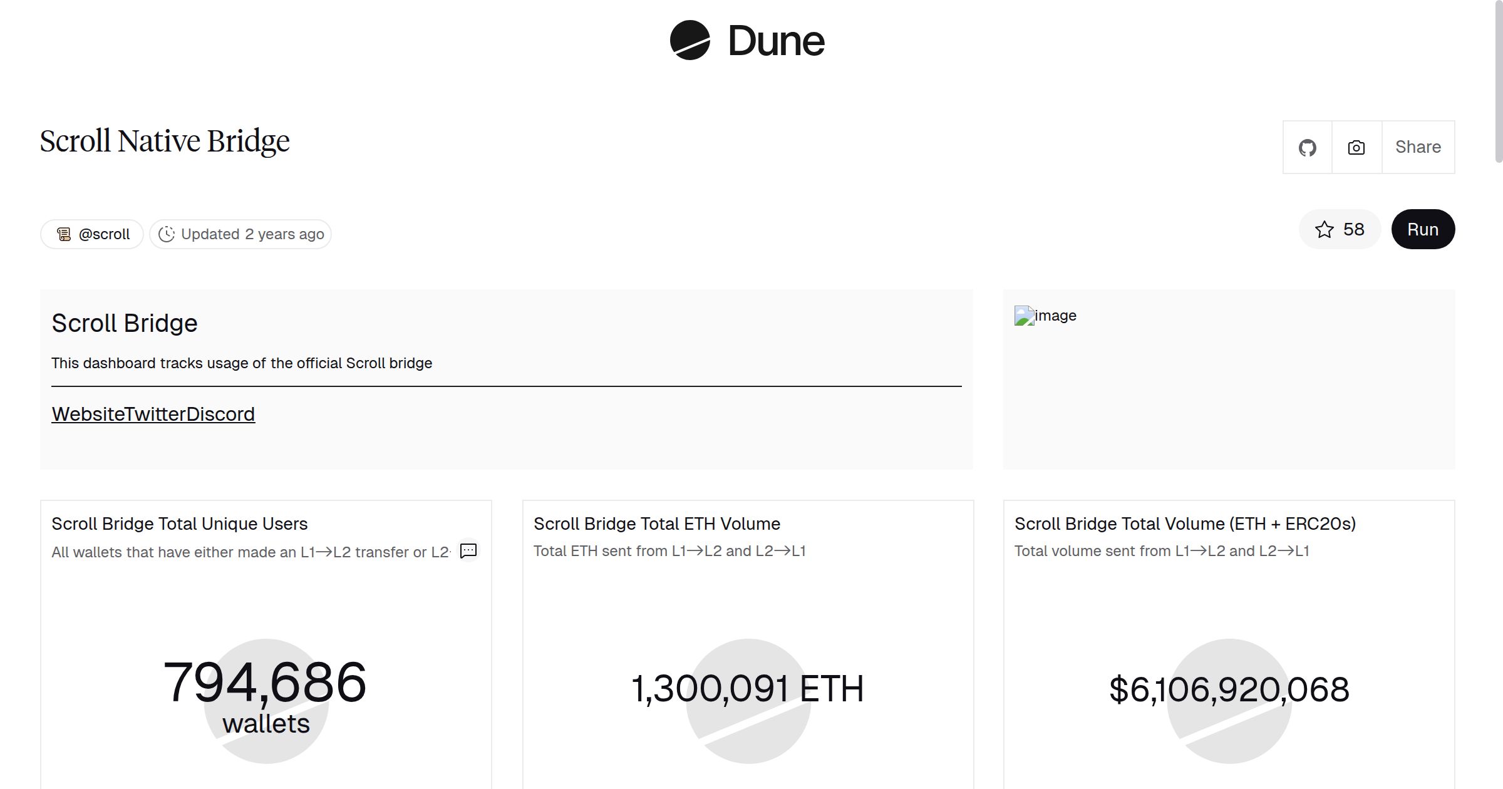
Task: Click the Run button
Action: (1423, 229)
